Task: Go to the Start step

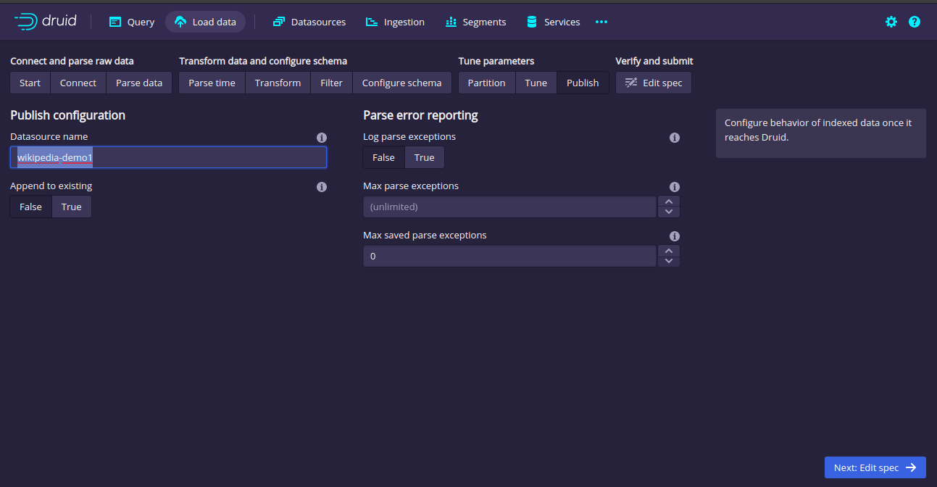Action: coord(30,83)
